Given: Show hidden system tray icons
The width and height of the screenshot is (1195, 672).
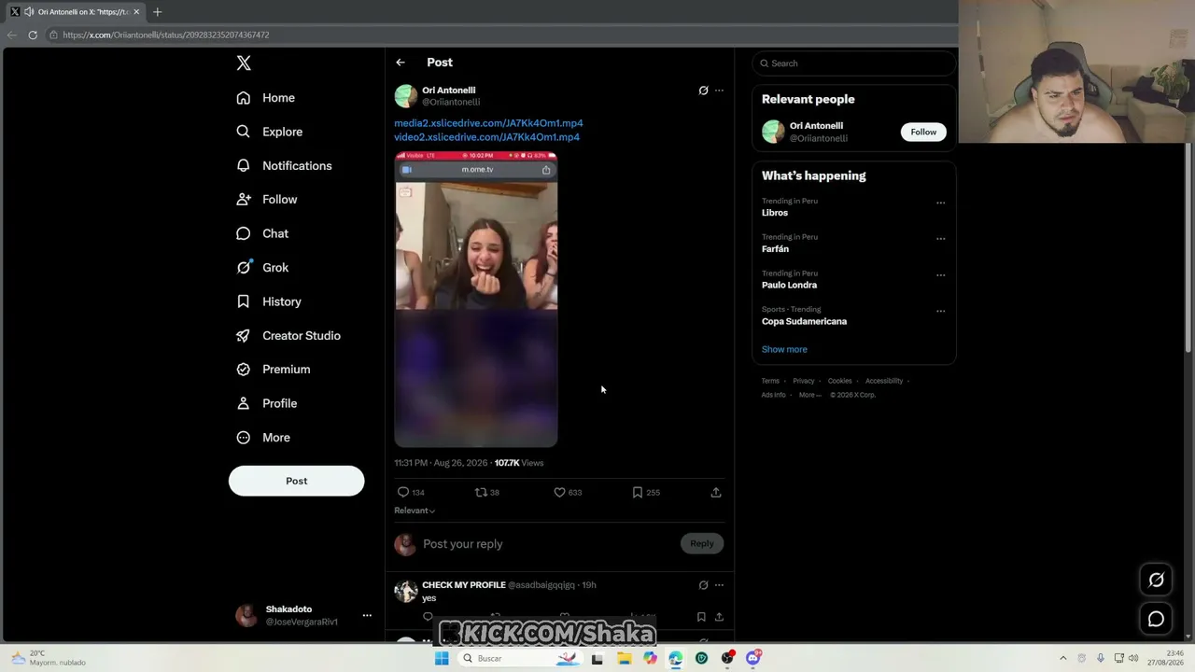Looking at the screenshot, I should [x=1062, y=658].
